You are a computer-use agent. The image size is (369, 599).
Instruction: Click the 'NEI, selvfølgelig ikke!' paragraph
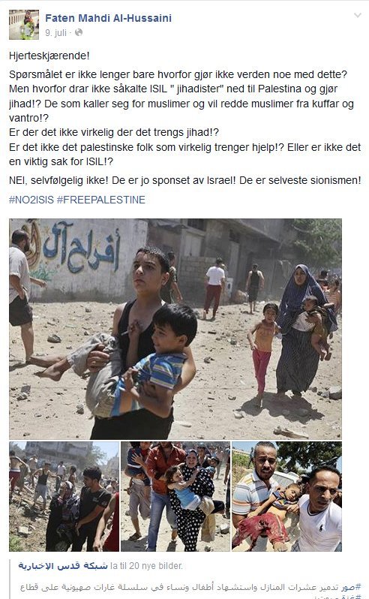(x=185, y=180)
